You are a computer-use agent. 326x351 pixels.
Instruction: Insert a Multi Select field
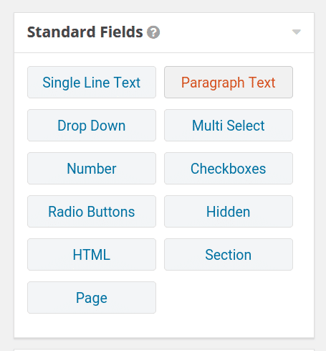point(229,126)
